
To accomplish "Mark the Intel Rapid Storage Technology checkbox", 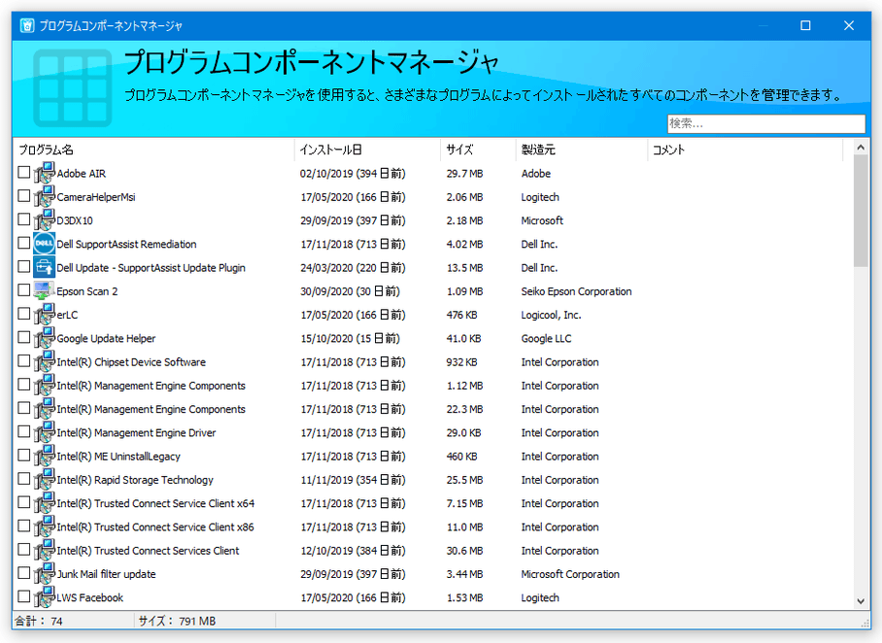I will (x=23, y=479).
